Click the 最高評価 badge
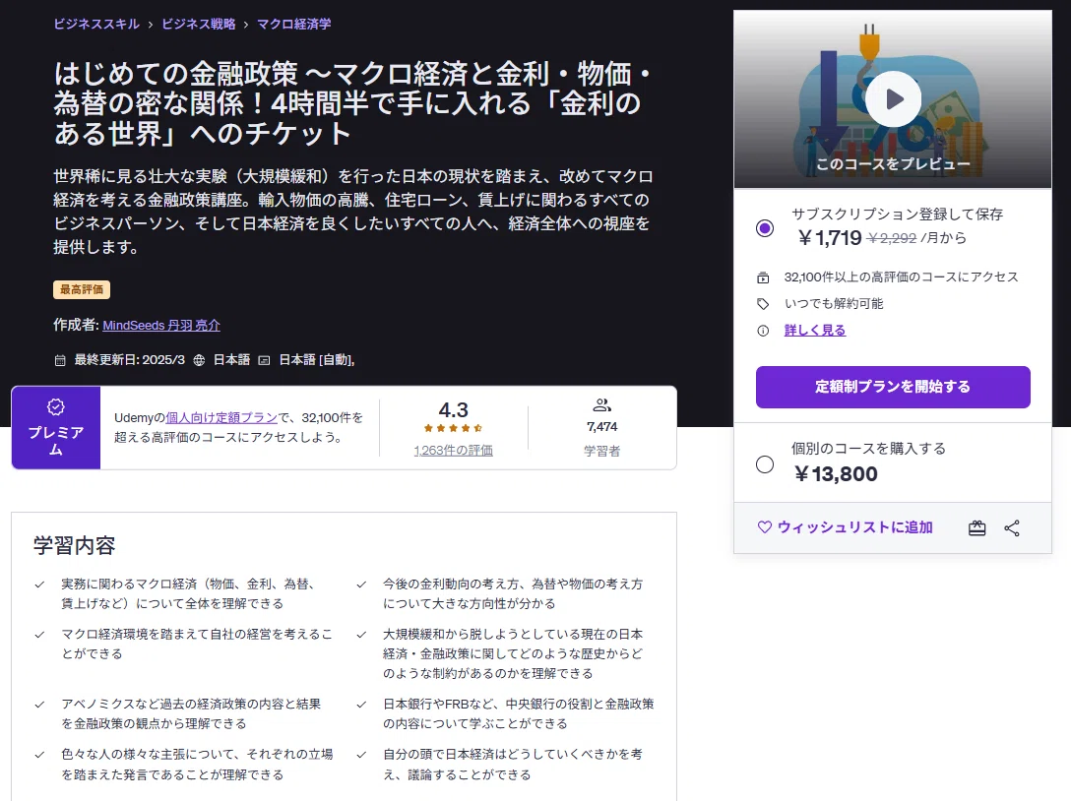The height and width of the screenshot is (801, 1071). [x=82, y=289]
